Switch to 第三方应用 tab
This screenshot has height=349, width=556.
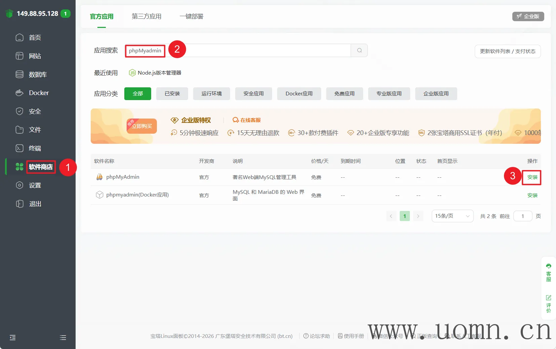pos(146,16)
